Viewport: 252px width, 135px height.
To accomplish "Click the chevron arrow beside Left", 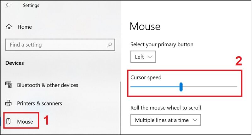I will tap(150, 57).
